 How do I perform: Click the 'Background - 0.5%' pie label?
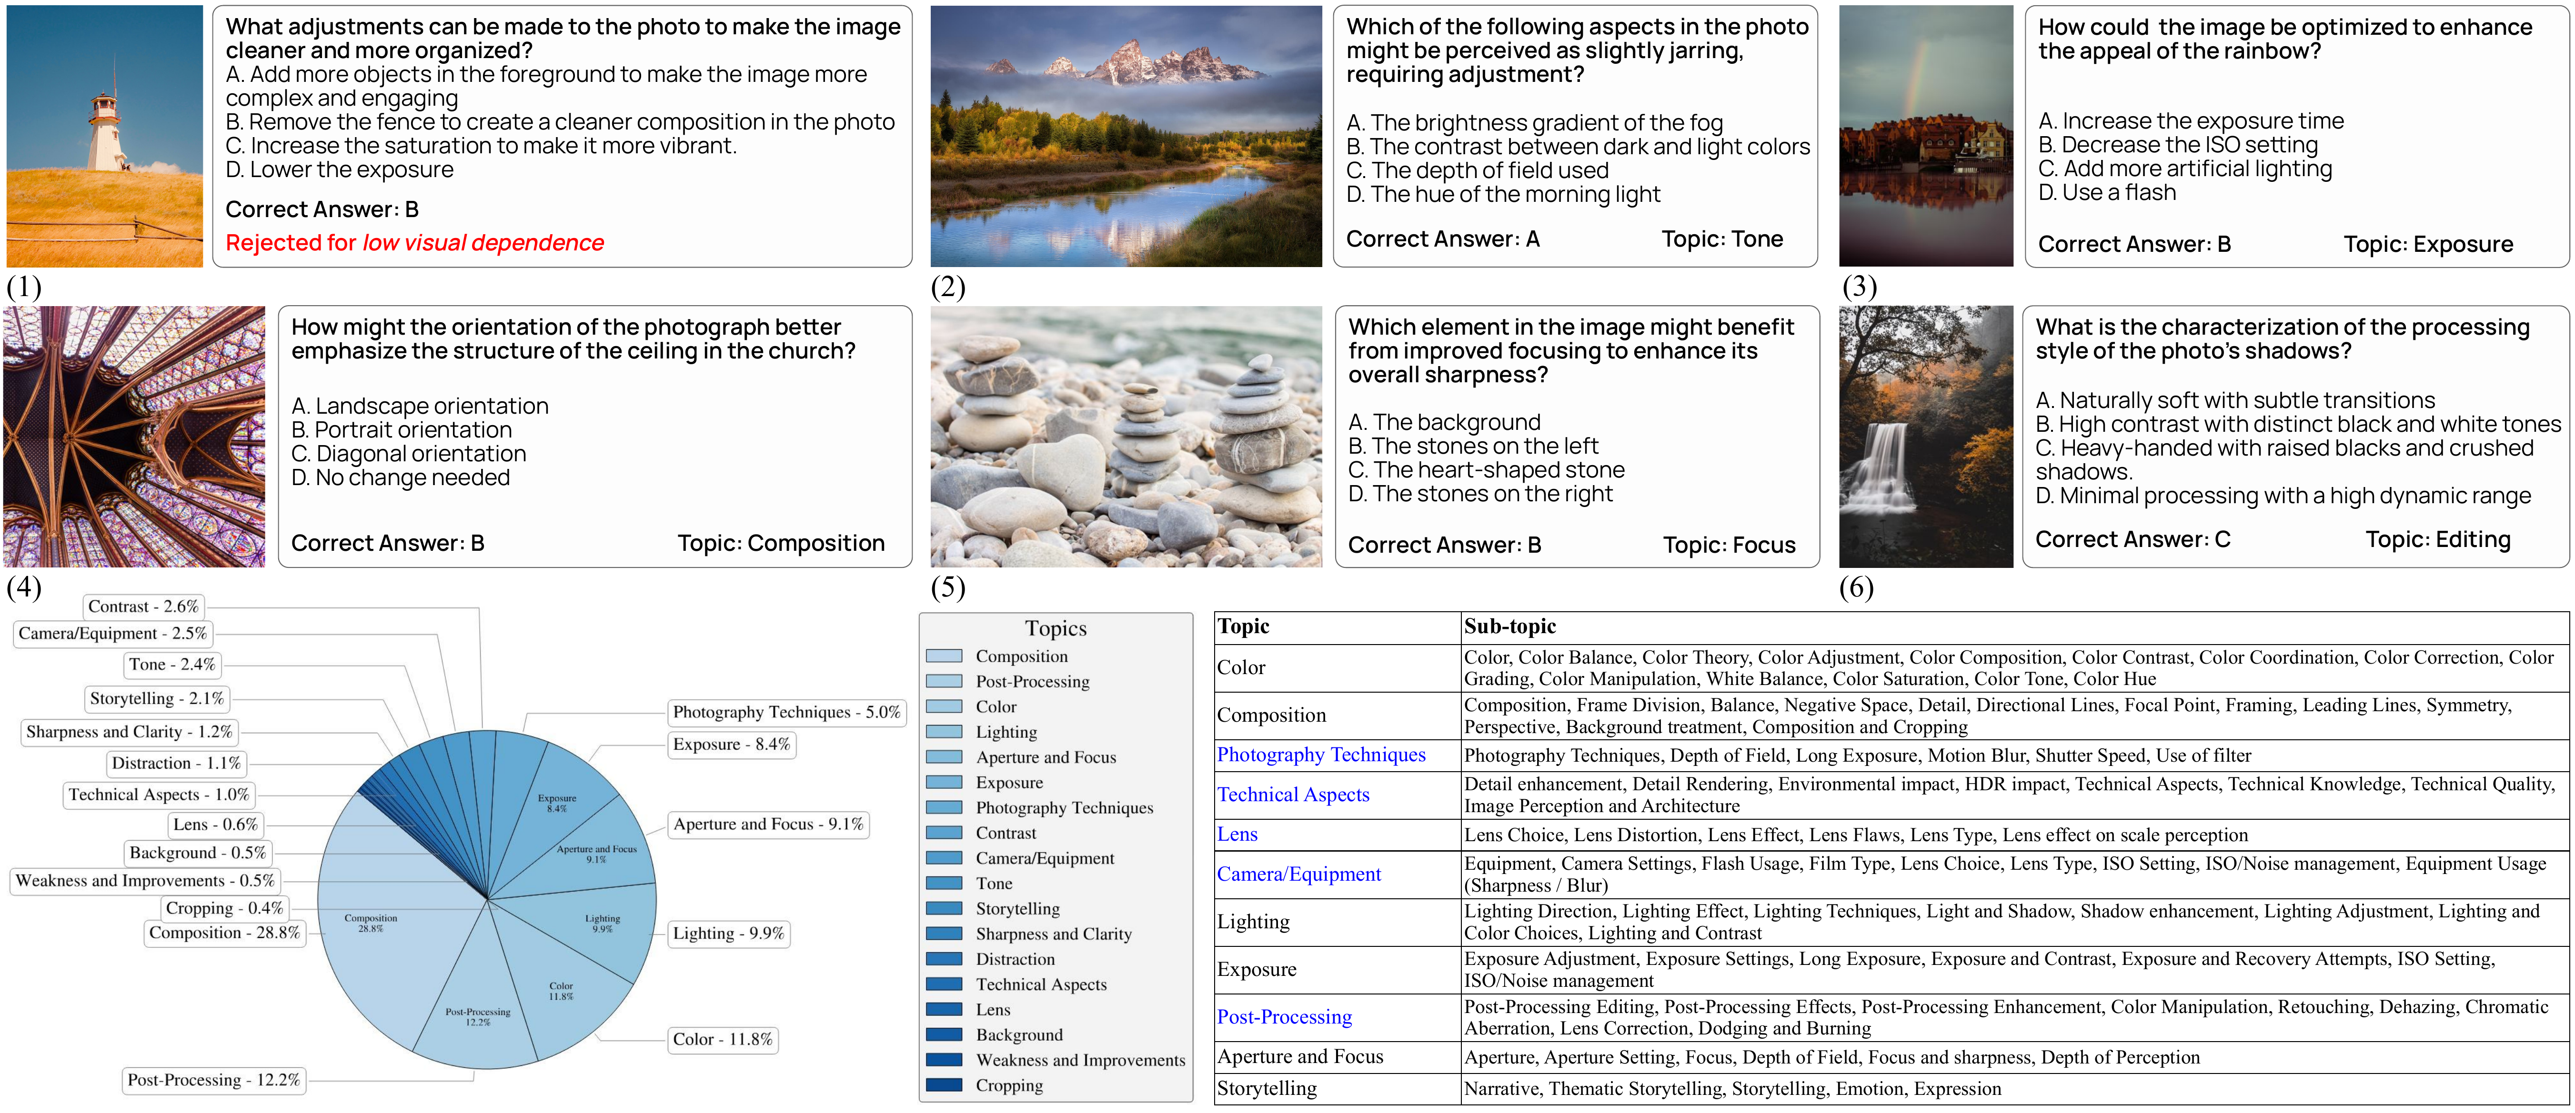pyautogui.click(x=198, y=853)
